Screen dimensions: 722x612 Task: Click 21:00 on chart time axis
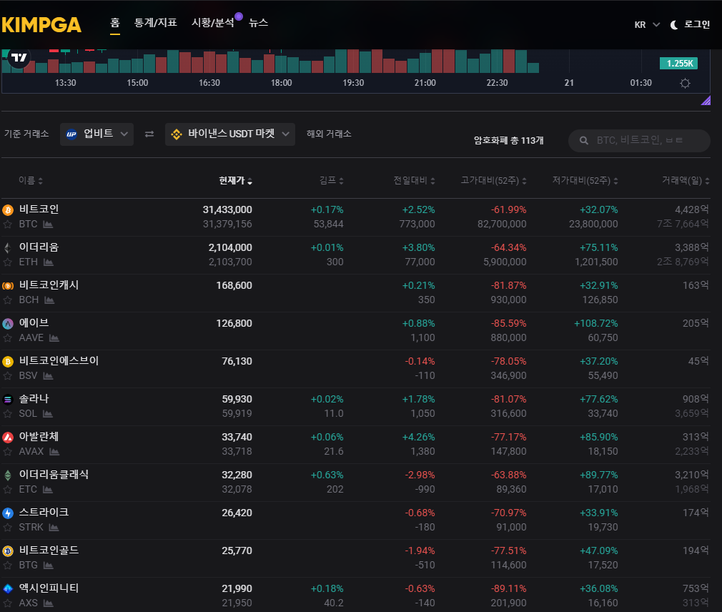pyautogui.click(x=425, y=83)
